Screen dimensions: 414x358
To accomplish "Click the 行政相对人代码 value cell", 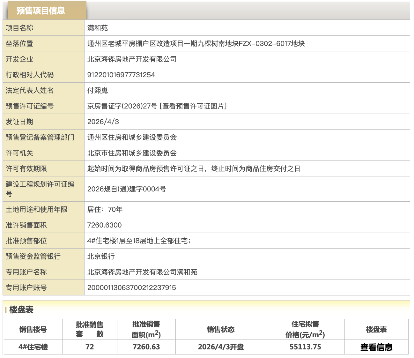I will click(x=122, y=75).
